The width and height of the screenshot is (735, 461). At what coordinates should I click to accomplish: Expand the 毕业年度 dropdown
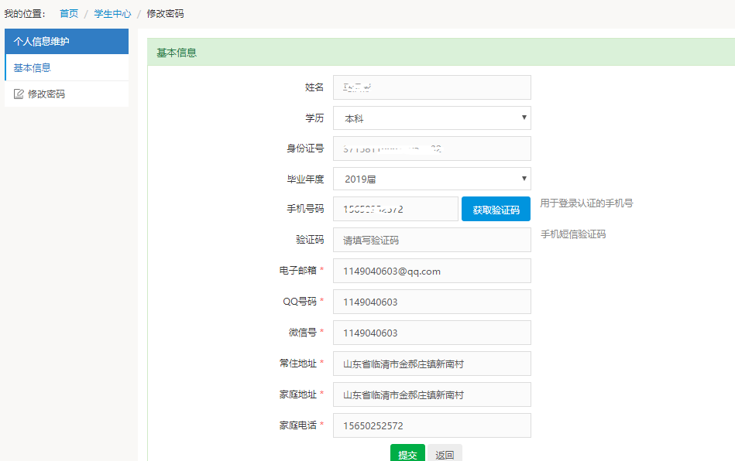431,179
